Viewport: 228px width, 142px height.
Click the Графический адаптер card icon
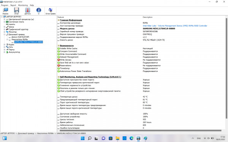coord(7,30)
